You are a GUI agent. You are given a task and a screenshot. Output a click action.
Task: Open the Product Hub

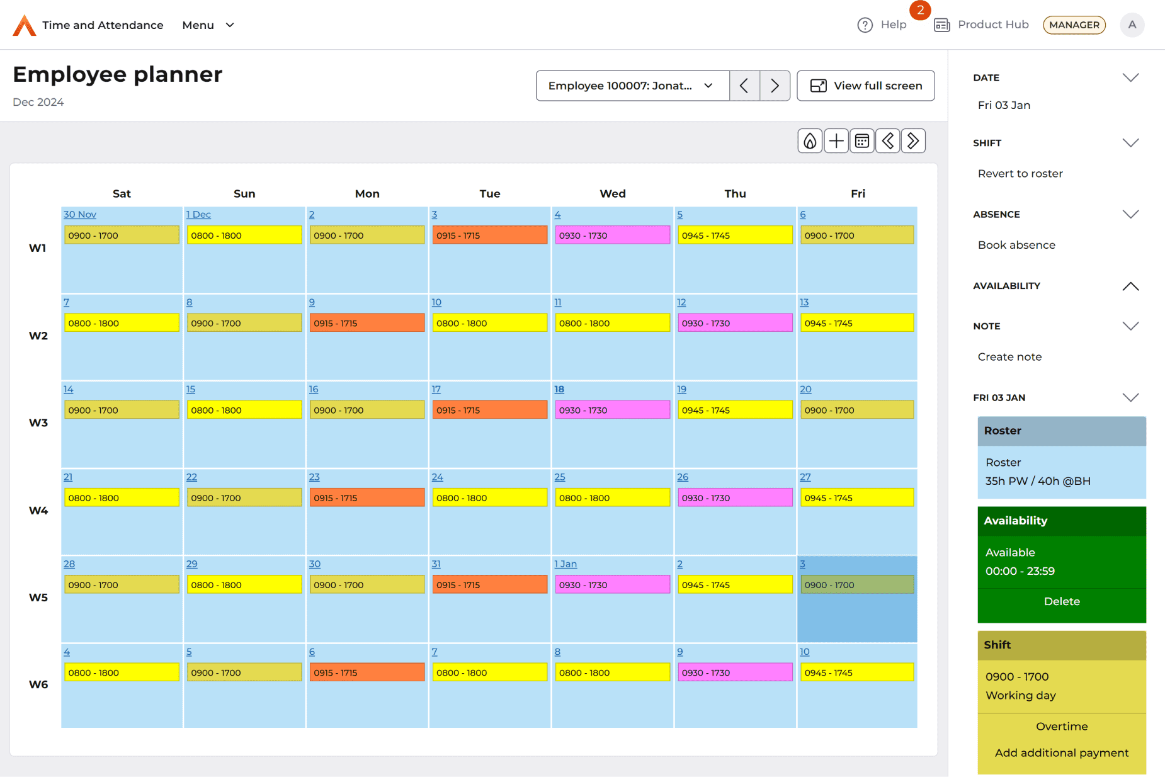(x=982, y=25)
